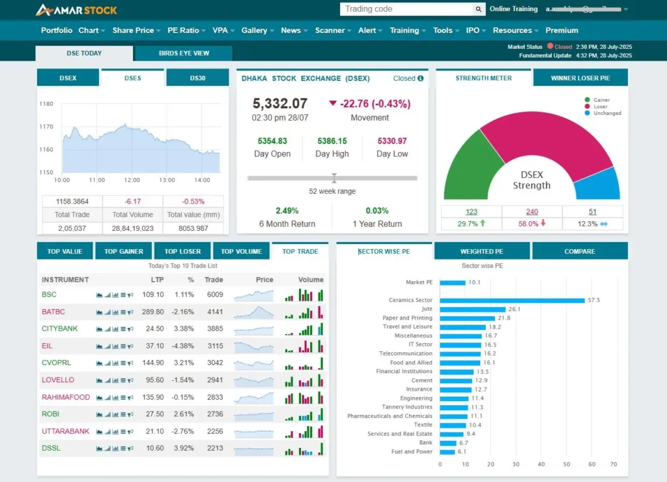This screenshot has height=482, width=667.
Task: Open the Alert dropdown menu
Action: (x=370, y=30)
